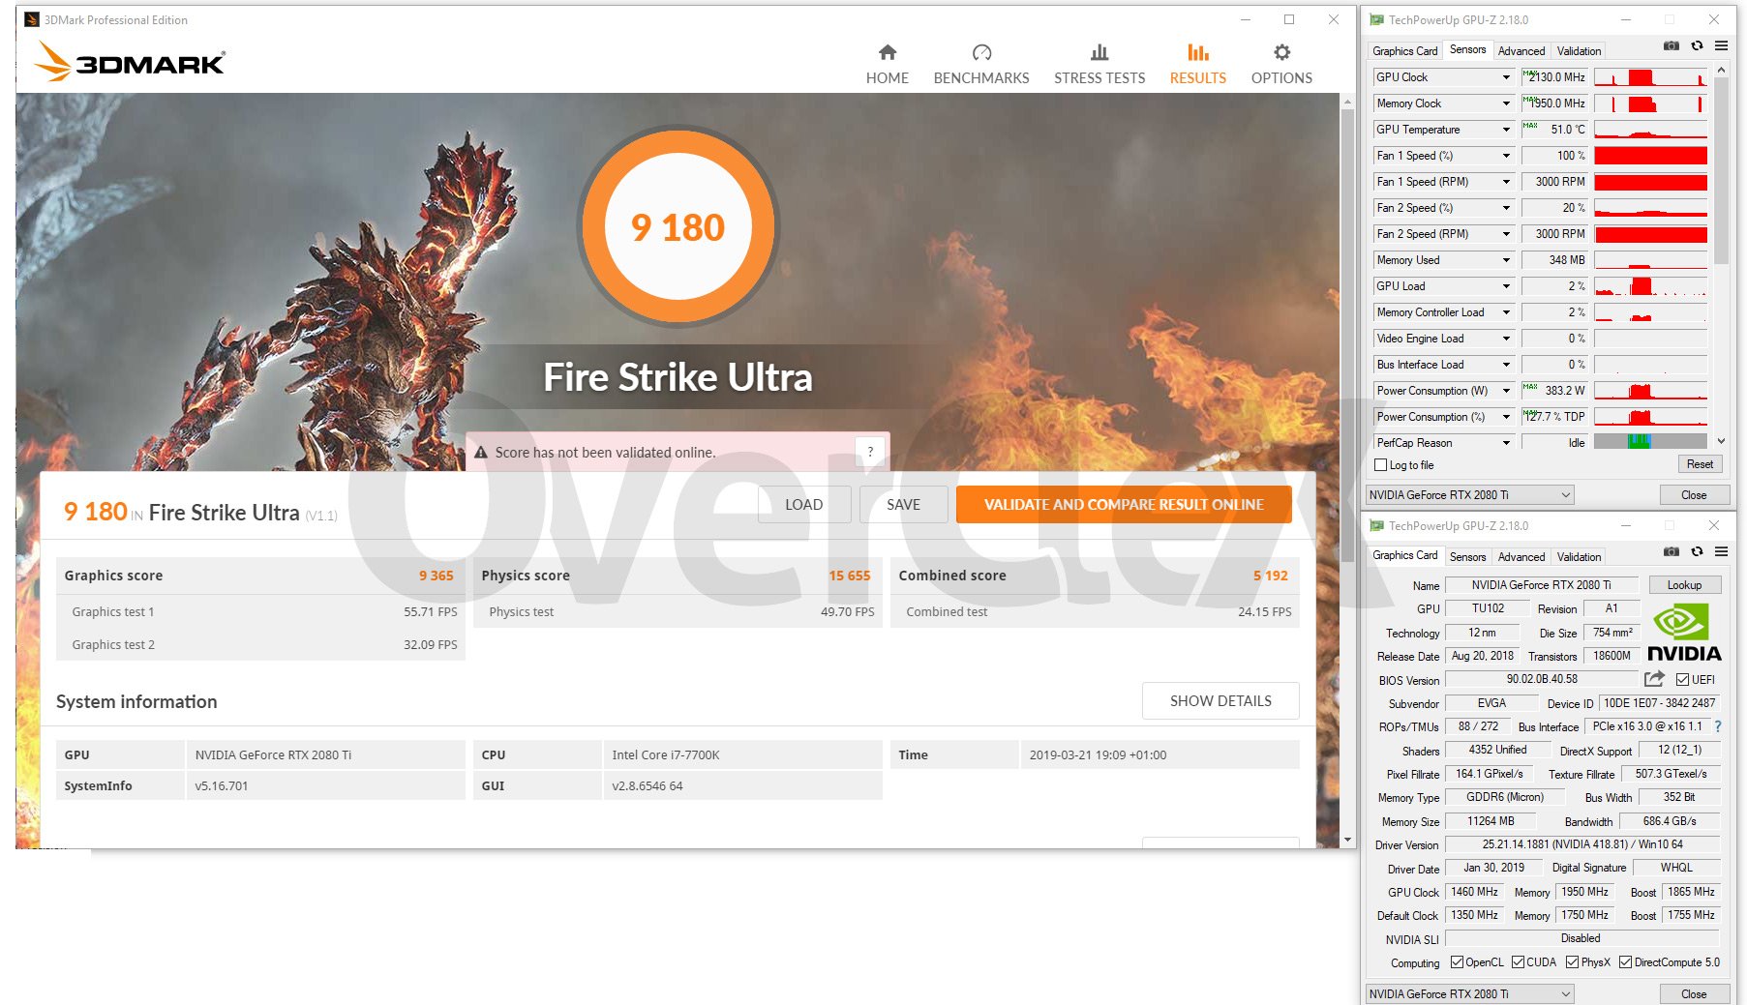
Task: Open the PerfCap Reason dropdown
Action: click(x=1506, y=443)
